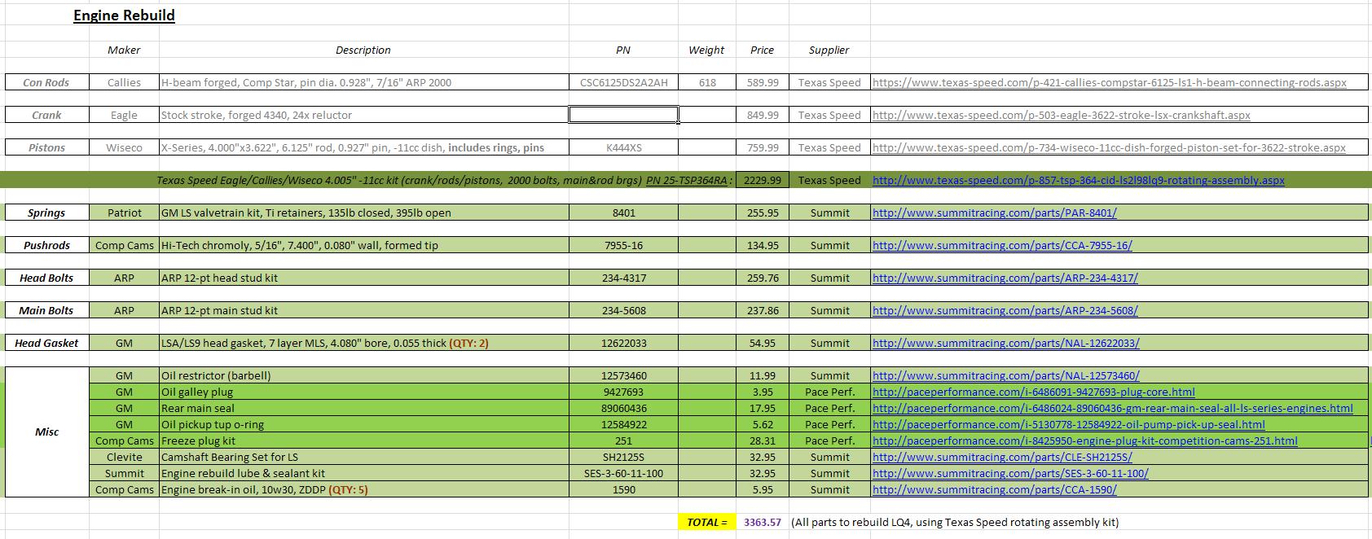Select the Stock stroke forged 4340 description

pos(363,115)
